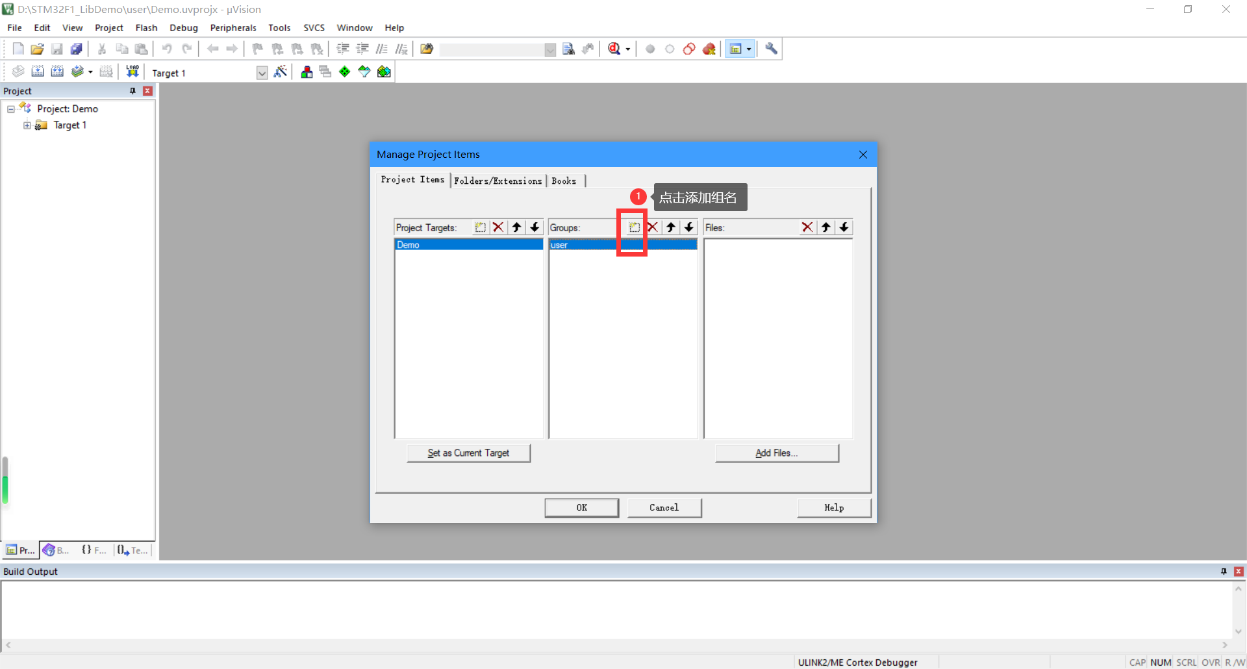The height and width of the screenshot is (669, 1247).
Task: Click the Cut scissors icon
Action: click(x=102, y=49)
